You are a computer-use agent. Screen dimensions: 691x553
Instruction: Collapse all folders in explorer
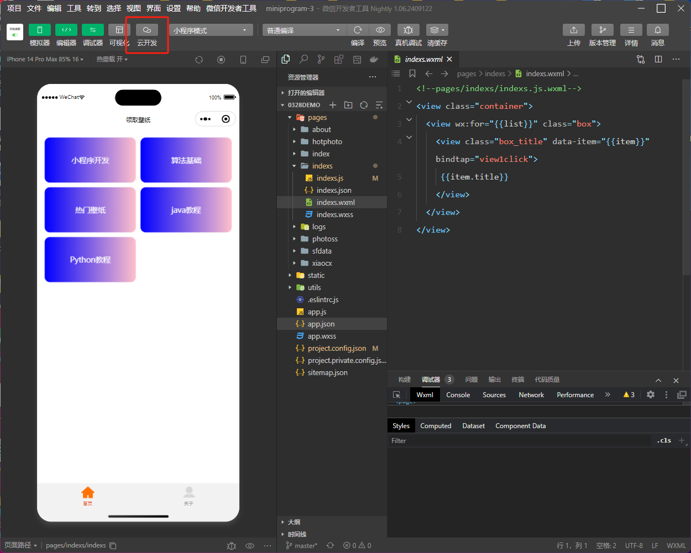pyautogui.click(x=379, y=105)
